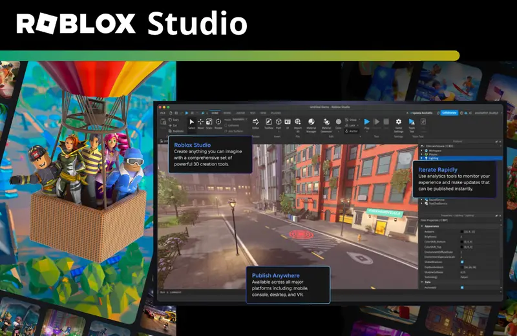Open the terrain Editor
The image size is (517, 336).
coord(255,122)
